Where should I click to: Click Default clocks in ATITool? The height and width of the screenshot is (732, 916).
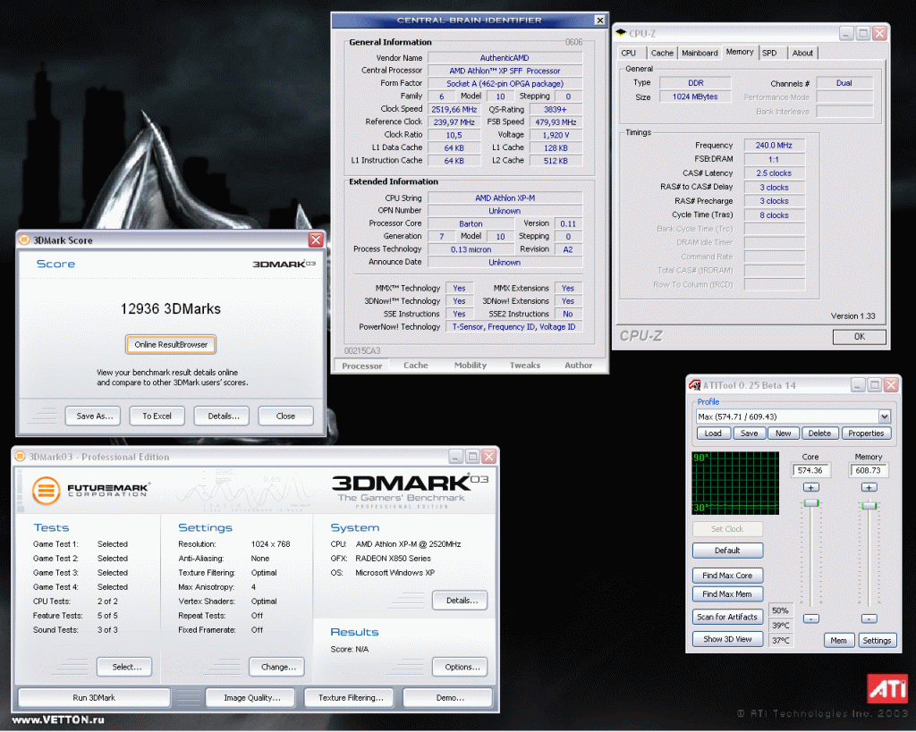(727, 551)
